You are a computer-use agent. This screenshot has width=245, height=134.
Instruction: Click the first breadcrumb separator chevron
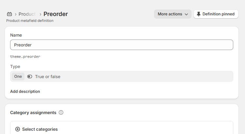click(x=16, y=14)
